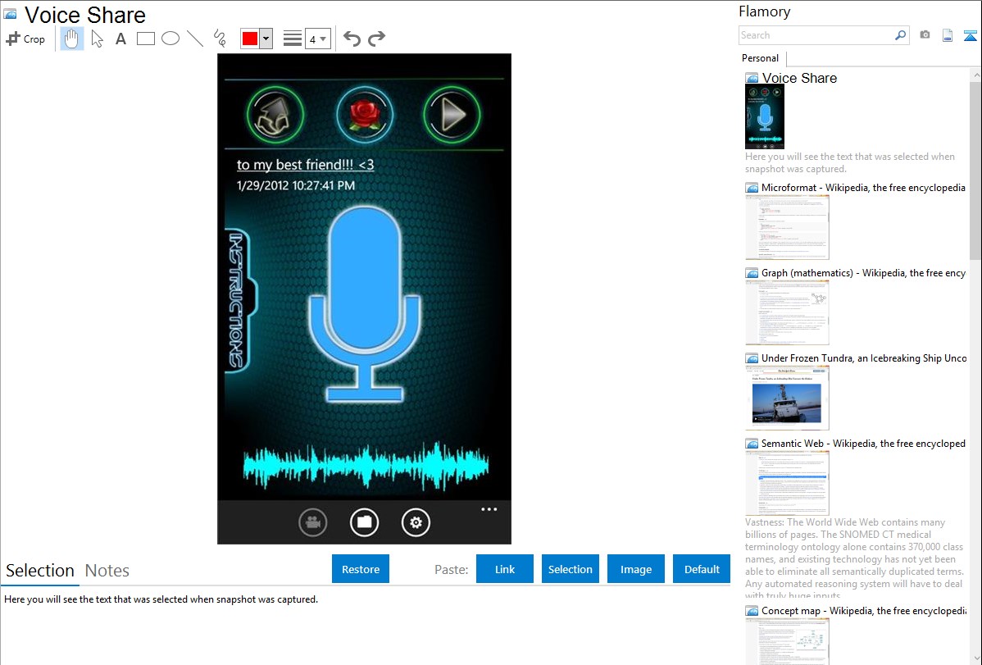Click the red rose icon

pyautogui.click(x=365, y=115)
